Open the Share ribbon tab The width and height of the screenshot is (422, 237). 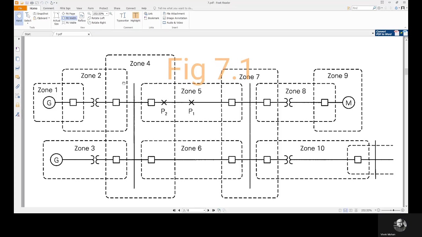[x=117, y=8]
